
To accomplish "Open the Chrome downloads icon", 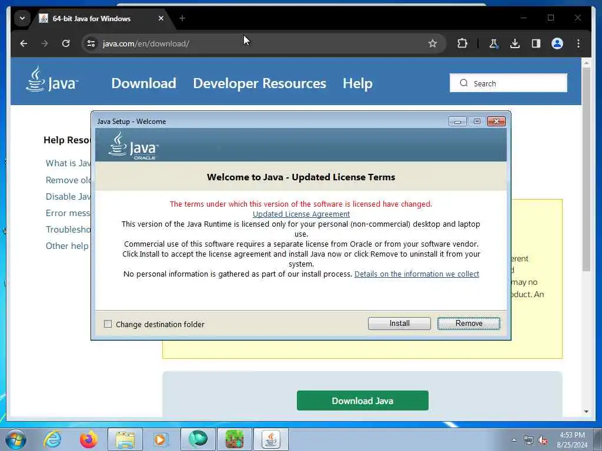I will click(515, 43).
